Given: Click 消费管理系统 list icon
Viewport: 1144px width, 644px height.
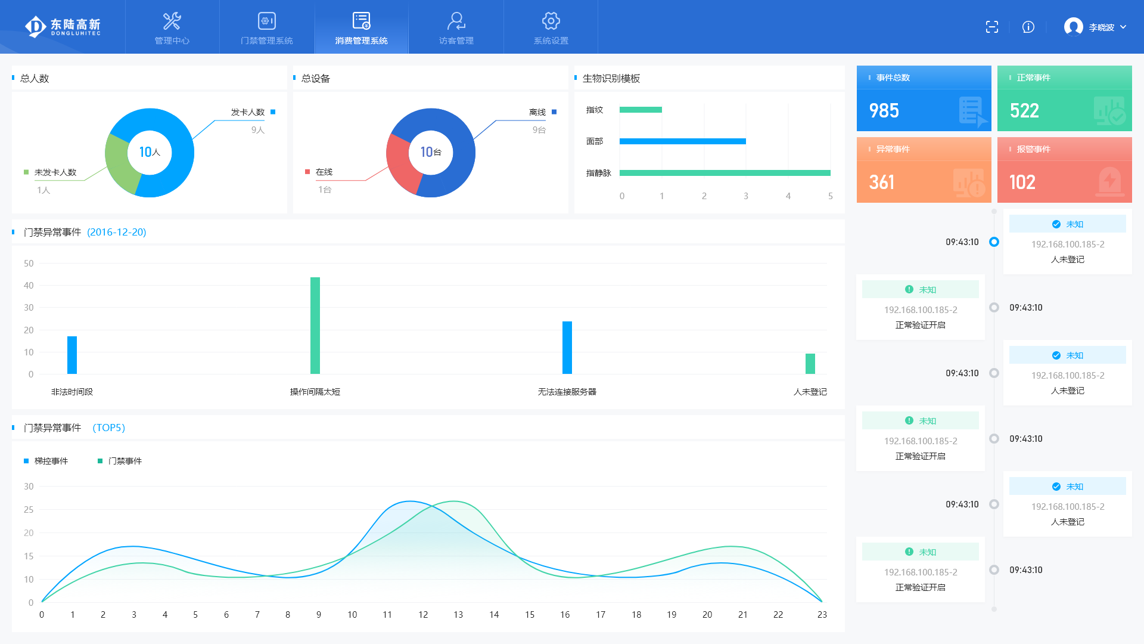Looking at the screenshot, I should point(361,21).
